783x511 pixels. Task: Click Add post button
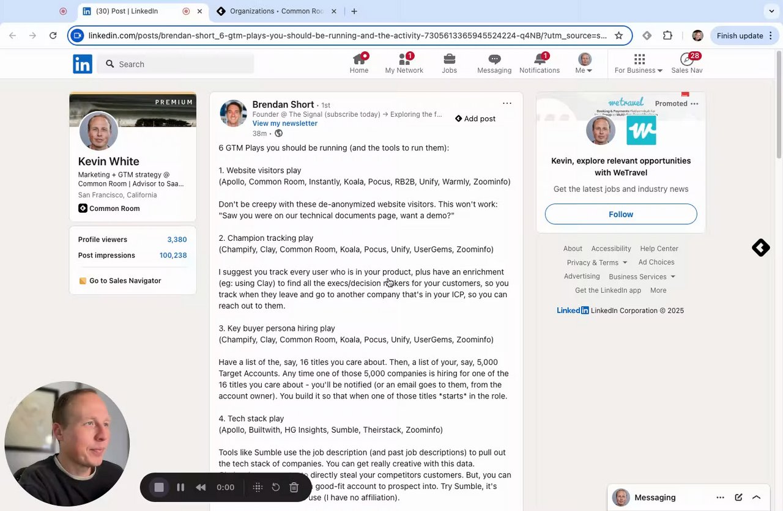point(475,119)
